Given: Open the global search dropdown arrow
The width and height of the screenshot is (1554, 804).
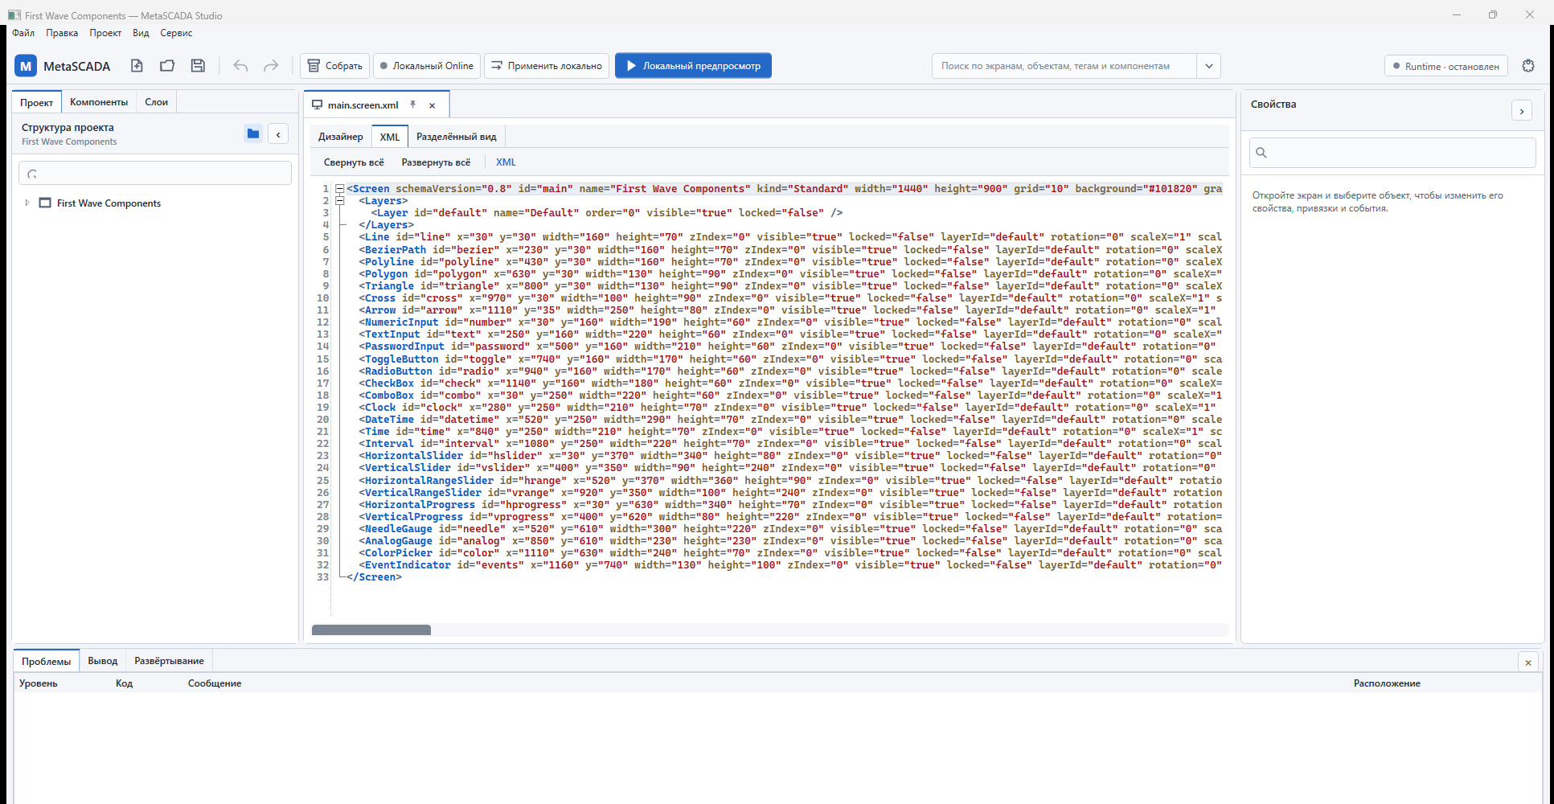Looking at the screenshot, I should (1209, 66).
